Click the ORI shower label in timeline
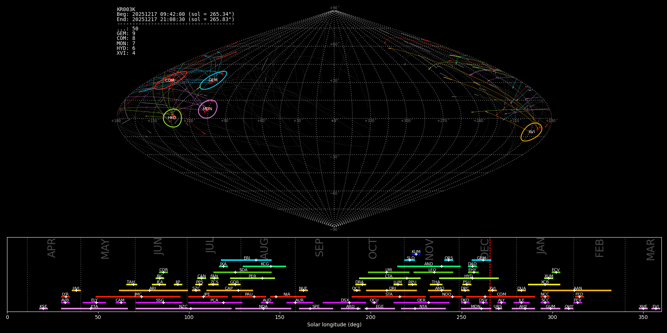The image size is (667, 333). [x=392, y=289]
